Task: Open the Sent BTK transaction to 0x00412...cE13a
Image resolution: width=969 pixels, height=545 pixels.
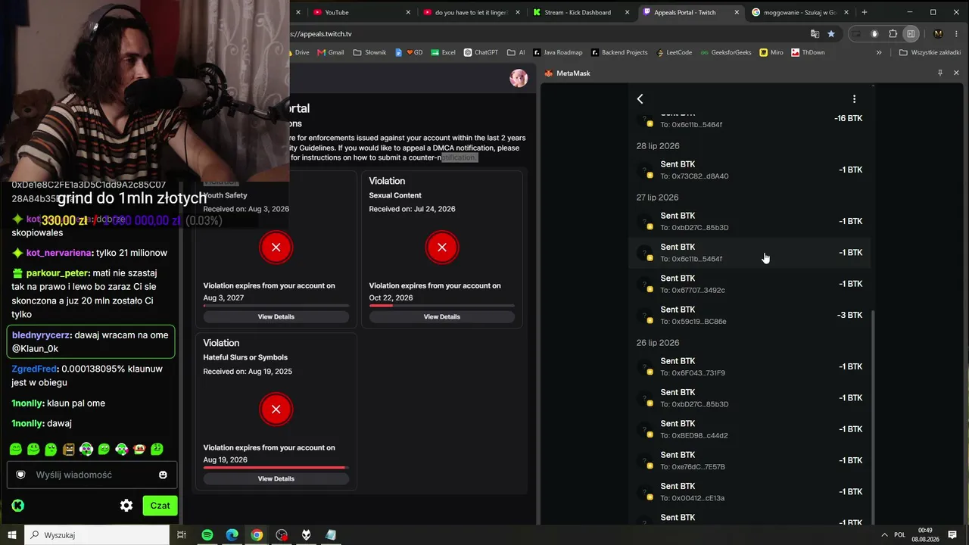Action: coord(749,491)
